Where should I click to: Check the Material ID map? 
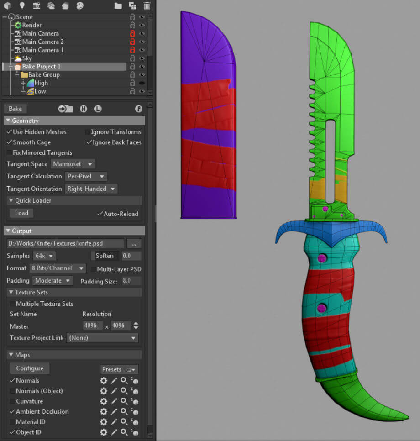[x=12, y=422]
